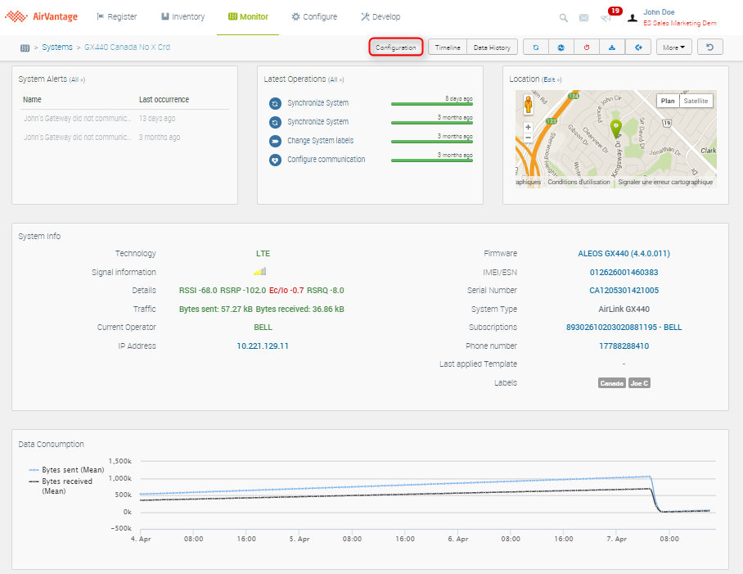743x574 pixels.
Task: Click the signal strength bars icon
Action: [x=259, y=272]
